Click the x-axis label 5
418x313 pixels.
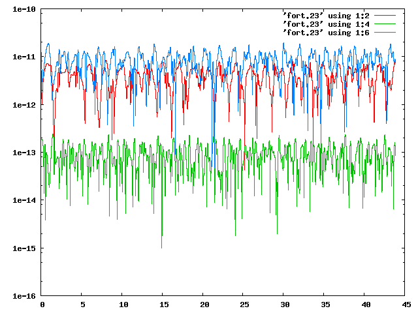coord(83,305)
